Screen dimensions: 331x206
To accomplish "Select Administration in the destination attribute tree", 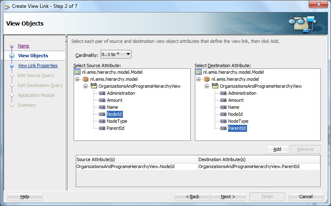I will [x=242, y=93].
